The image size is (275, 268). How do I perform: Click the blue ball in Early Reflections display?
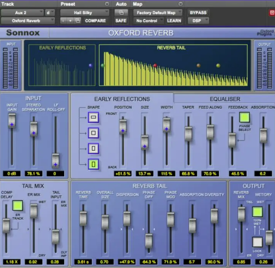(x=91, y=65)
